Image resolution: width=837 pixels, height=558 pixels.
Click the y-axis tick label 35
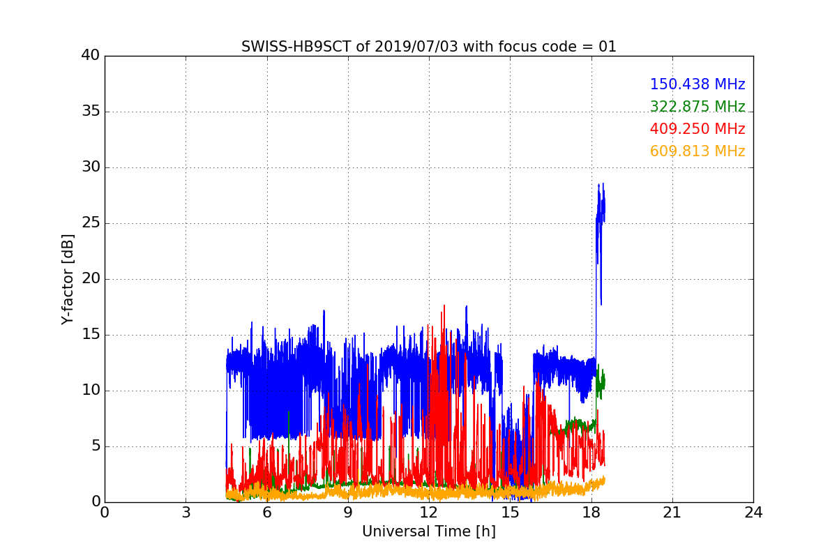pyautogui.click(x=91, y=112)
